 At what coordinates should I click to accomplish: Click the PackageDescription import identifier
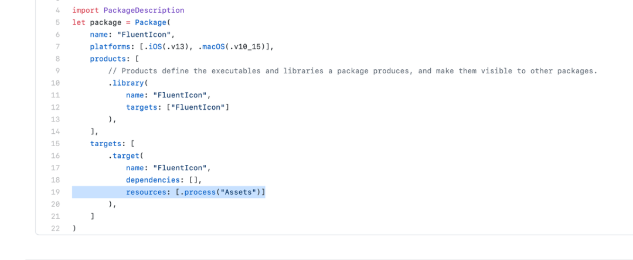point(144,11)
